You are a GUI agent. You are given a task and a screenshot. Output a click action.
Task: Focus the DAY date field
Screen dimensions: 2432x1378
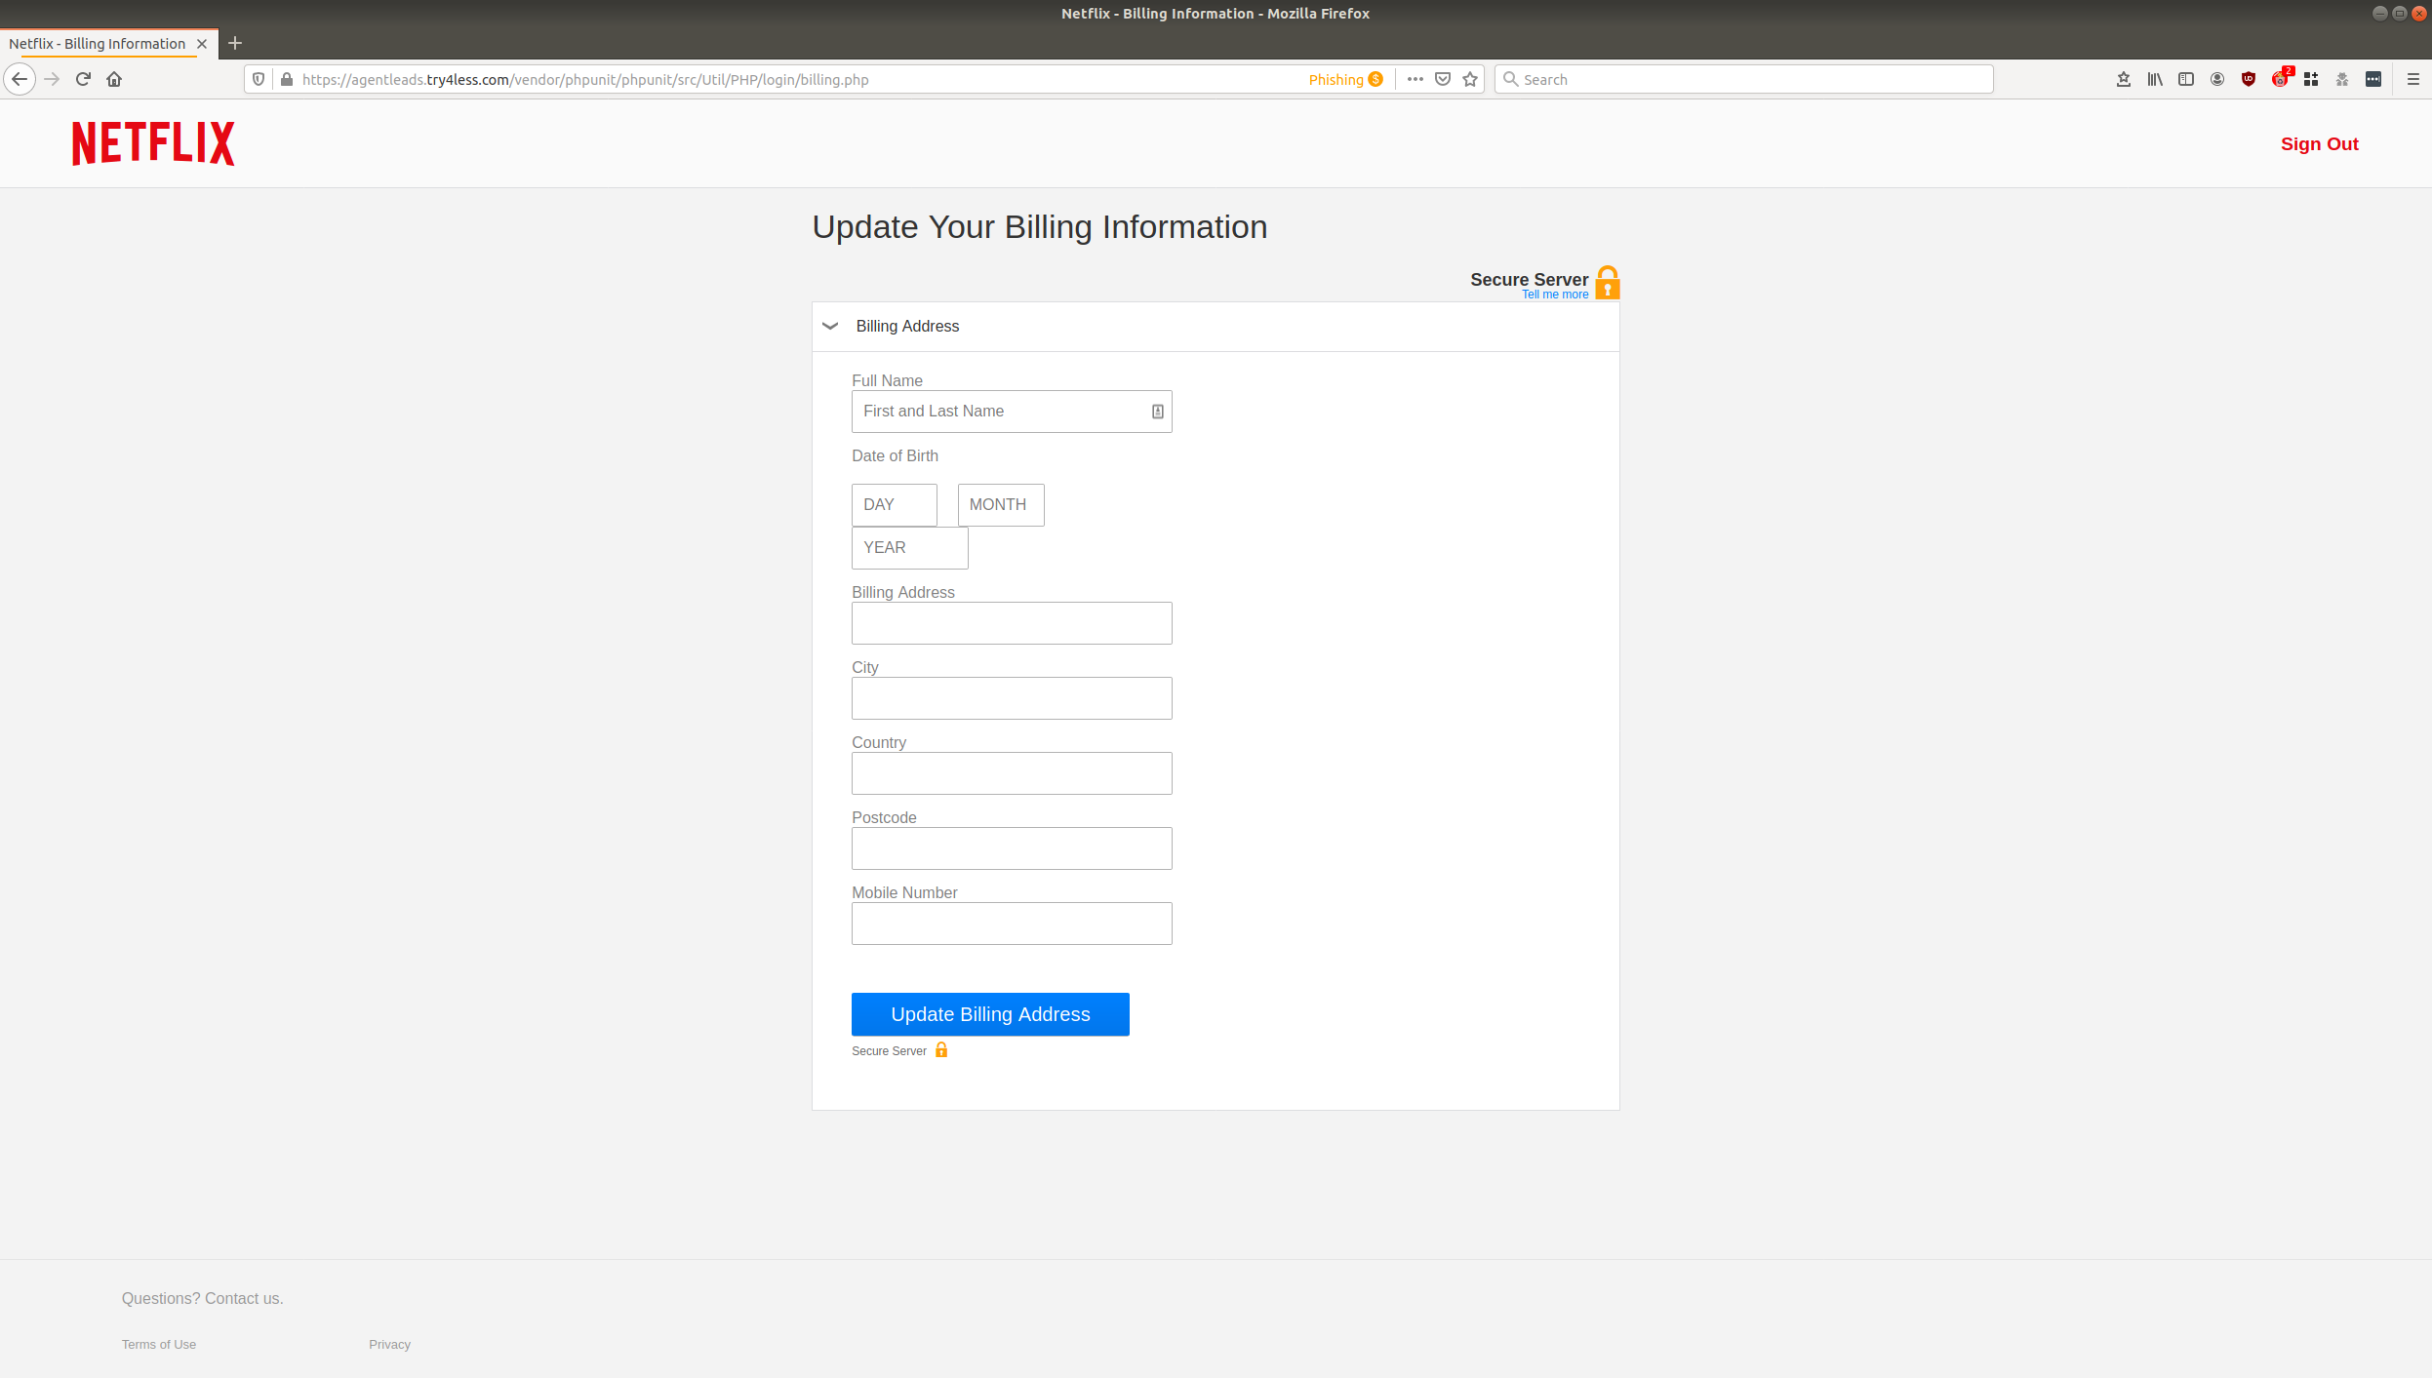(895, 505)
